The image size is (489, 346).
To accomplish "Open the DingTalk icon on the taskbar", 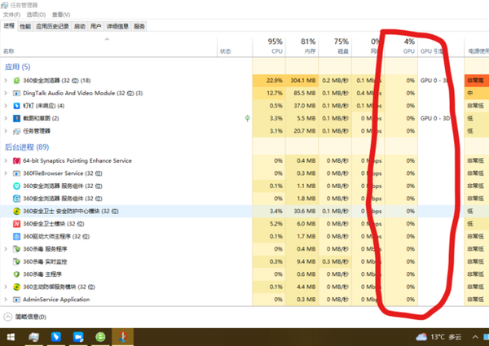I will tap(55, 337).
